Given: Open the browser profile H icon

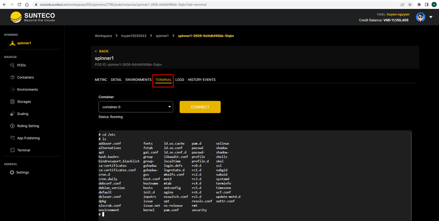Looking at the screenshot, I should click(434, 5).
